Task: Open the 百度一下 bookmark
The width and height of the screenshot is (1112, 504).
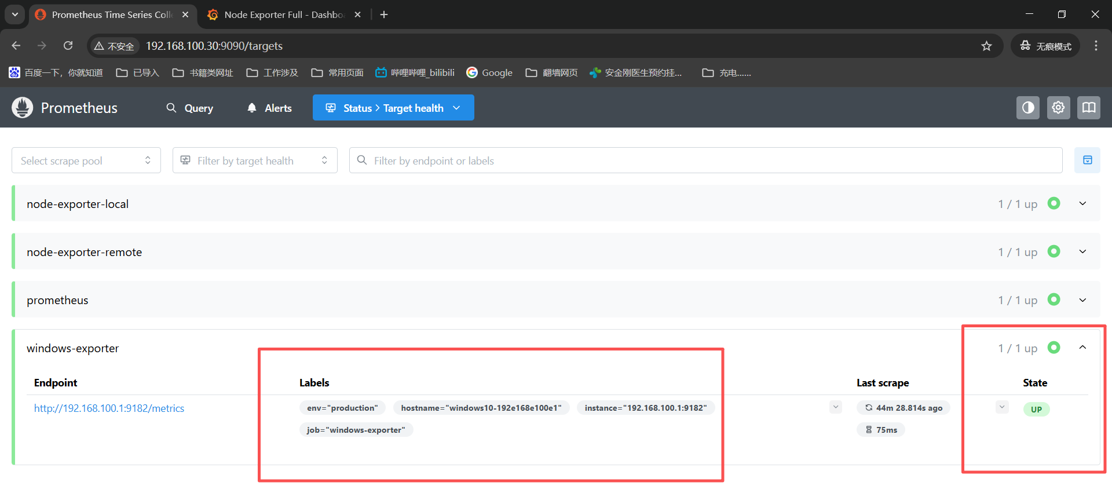Action: pos(56,72)
